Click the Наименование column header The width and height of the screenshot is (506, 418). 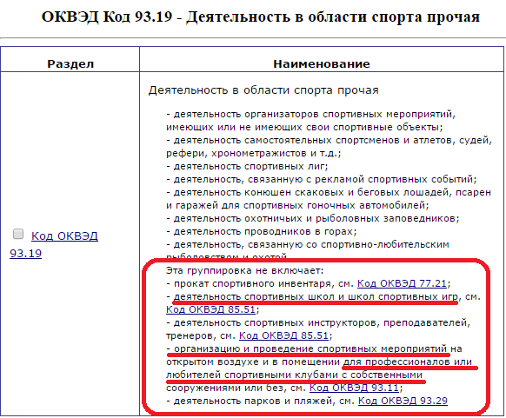(322, 63)
